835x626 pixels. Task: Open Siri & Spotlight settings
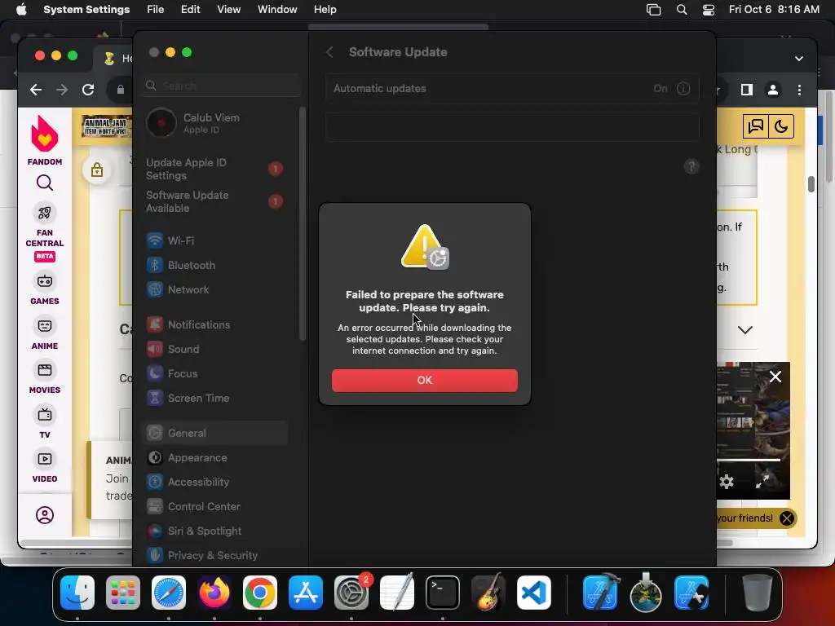click(x=214, y=531)
